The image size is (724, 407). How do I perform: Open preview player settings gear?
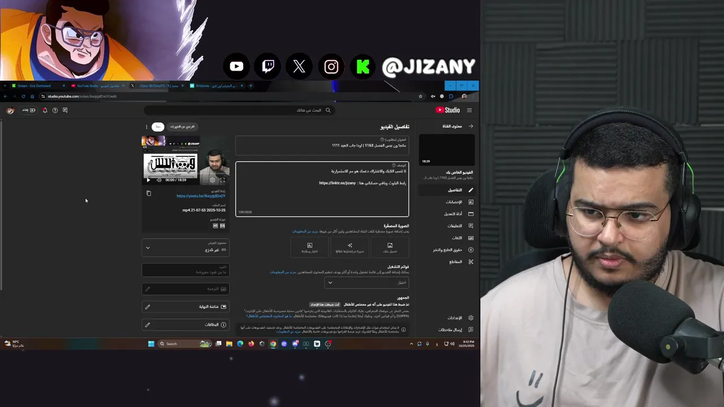(212, 180)
